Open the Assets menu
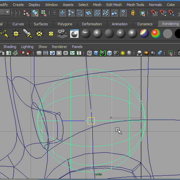 tap(68, 5)
